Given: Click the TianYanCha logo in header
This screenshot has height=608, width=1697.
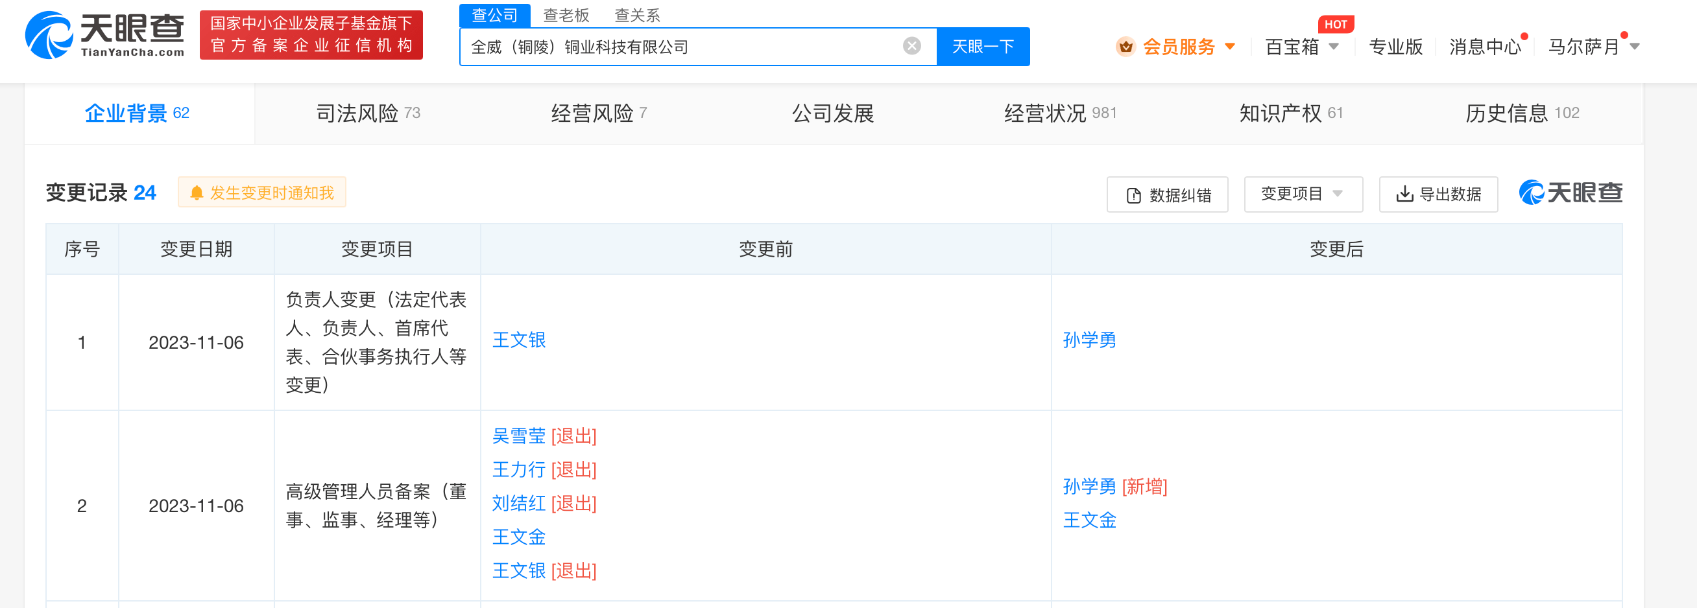Looking at the screenshot, I should point(104,36).
